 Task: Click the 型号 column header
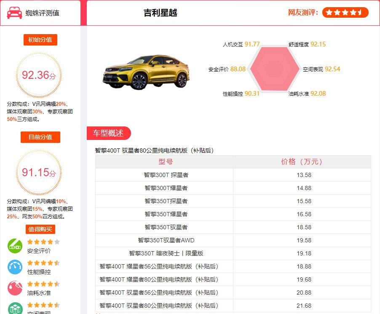165,162
